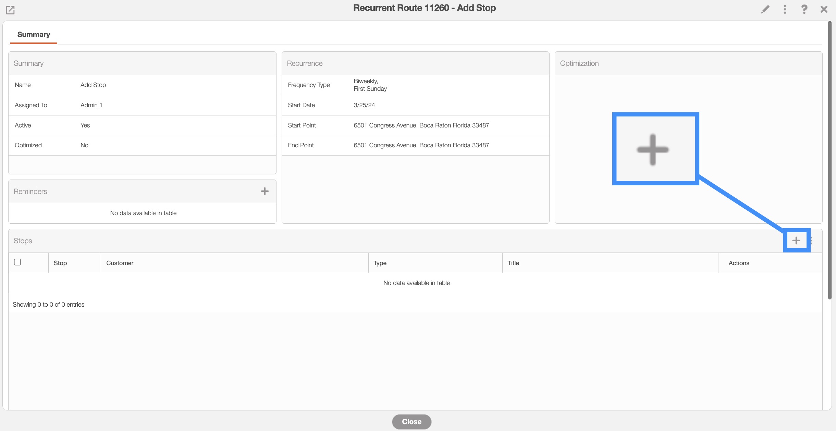The image size is (836, 431).
Task: Close the Recurrent Route dialog with X
Action: [x=824, y=9]
